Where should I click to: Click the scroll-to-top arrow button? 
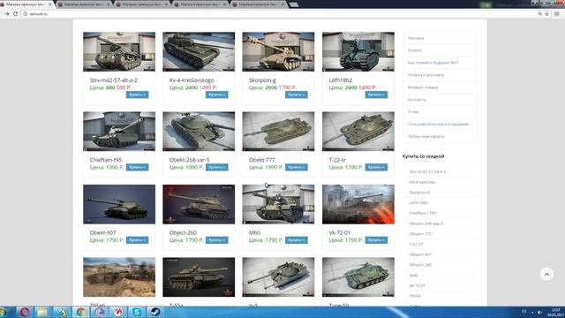point(546,274)
